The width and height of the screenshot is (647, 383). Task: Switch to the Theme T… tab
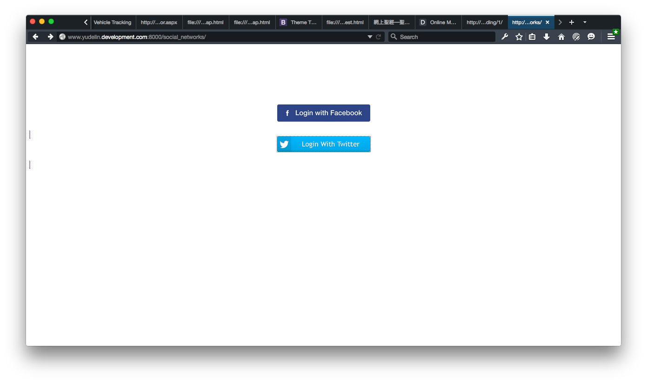(299, 22)
